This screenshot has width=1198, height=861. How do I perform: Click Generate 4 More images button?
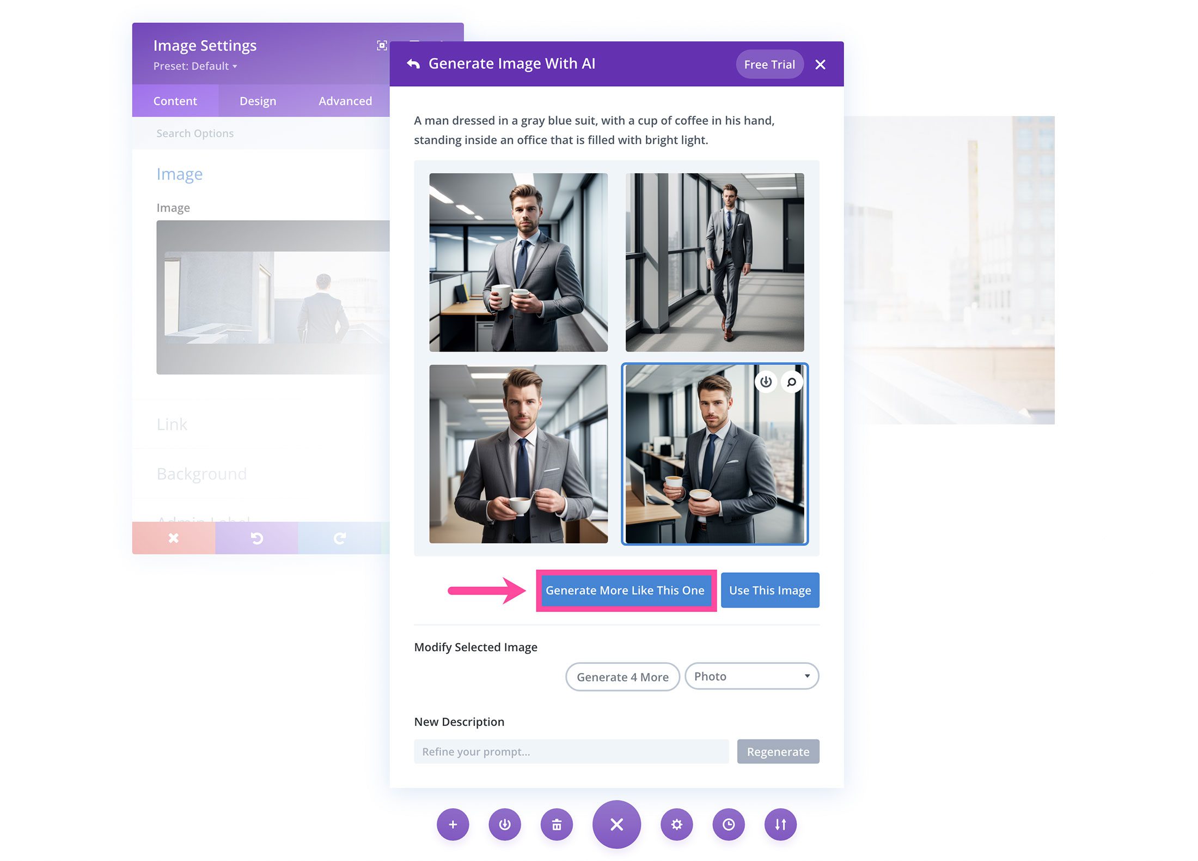622,677
